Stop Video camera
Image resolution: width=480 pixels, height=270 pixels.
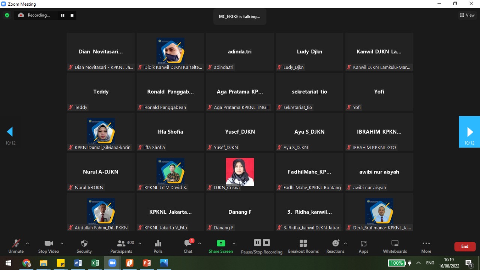(x=49, y=246)
